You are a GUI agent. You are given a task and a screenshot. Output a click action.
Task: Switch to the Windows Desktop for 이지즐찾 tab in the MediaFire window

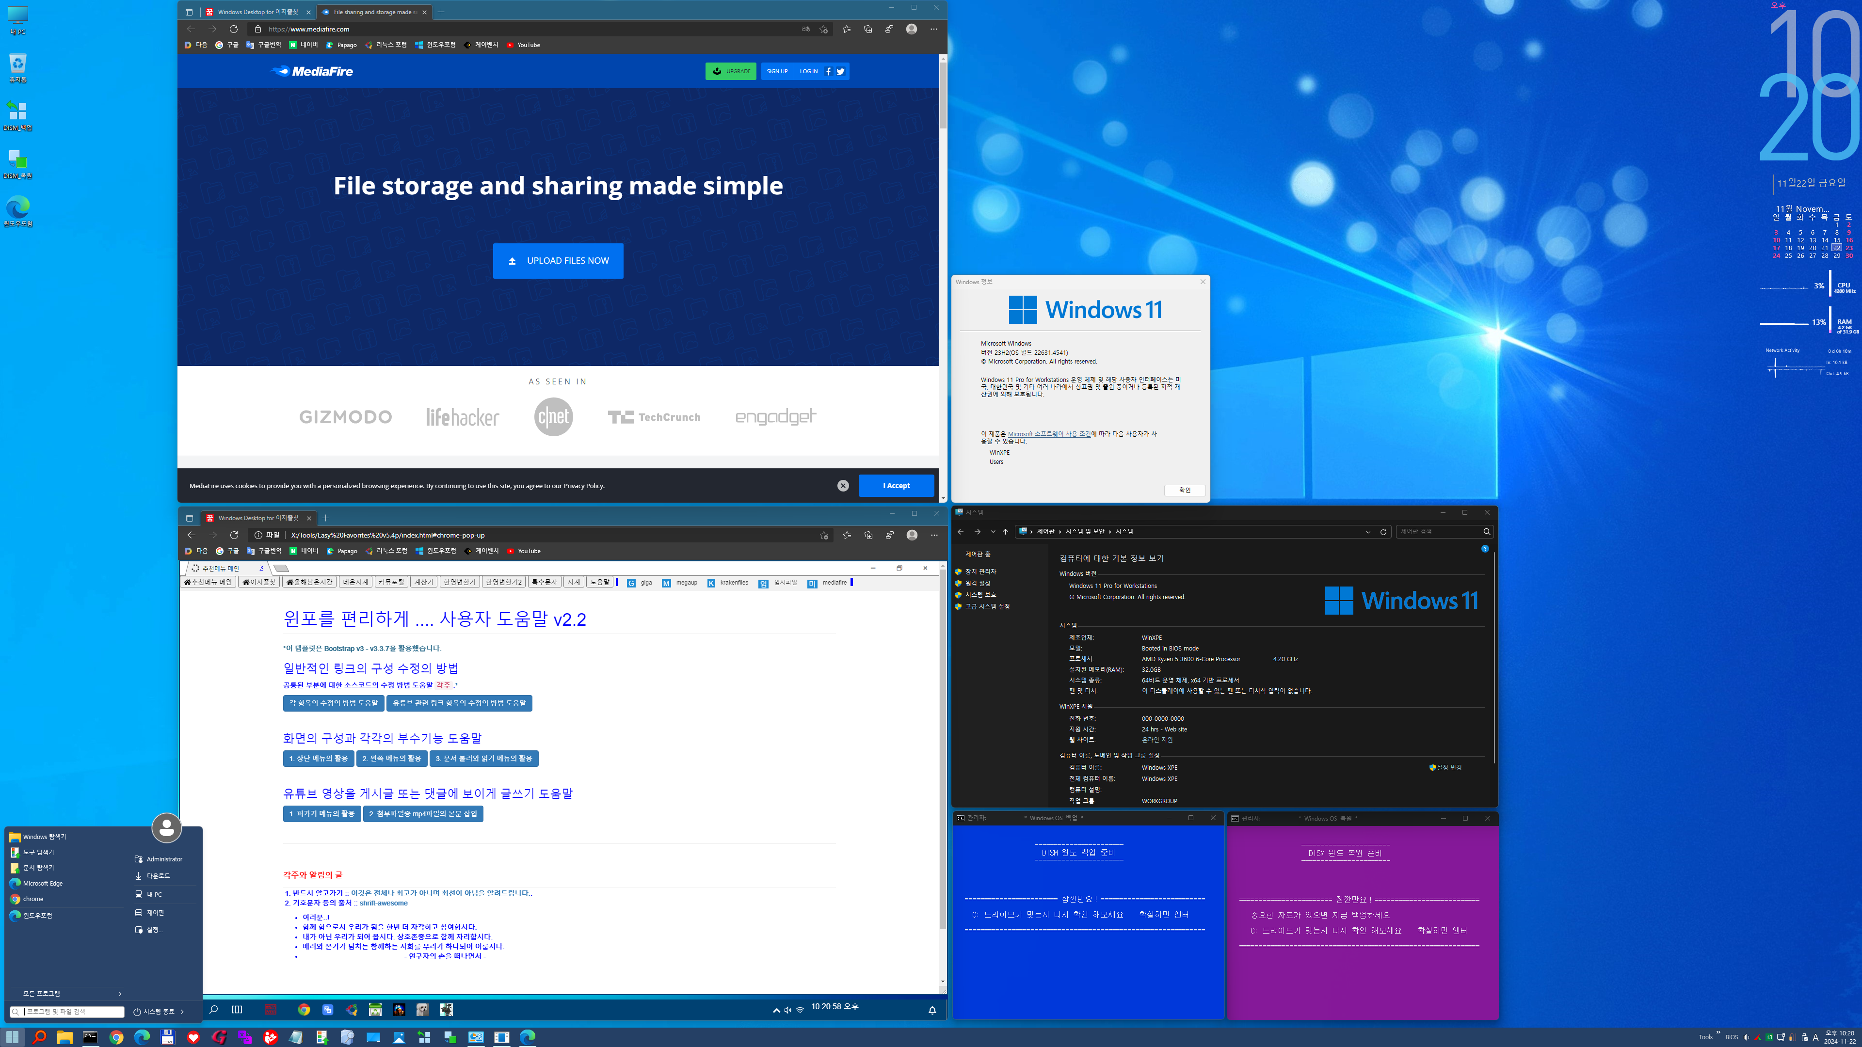pos(258,12)
